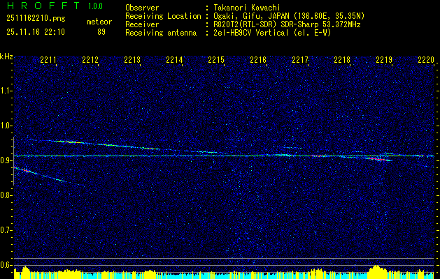Click the 2212 time axis marker
Image resolution: width=440 pixels, height=279 pixels.
[90, 60]
